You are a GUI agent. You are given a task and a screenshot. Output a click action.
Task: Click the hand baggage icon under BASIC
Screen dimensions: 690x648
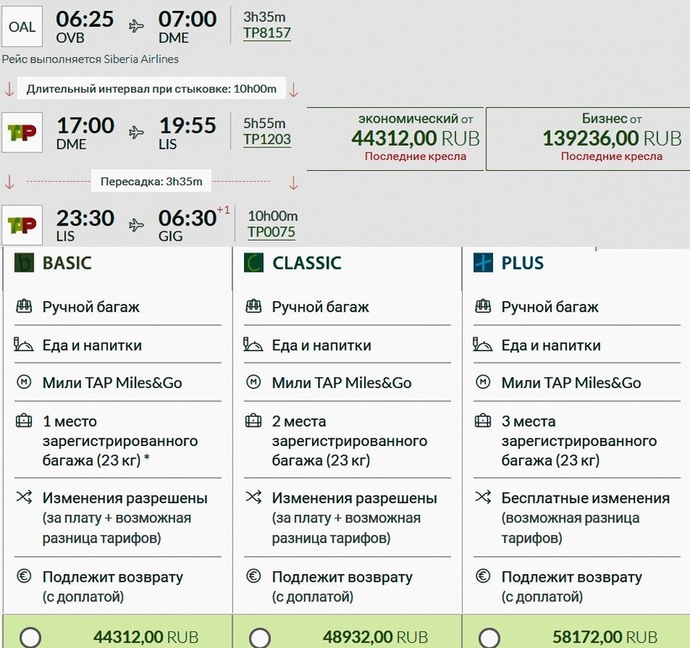pos(24,307)
